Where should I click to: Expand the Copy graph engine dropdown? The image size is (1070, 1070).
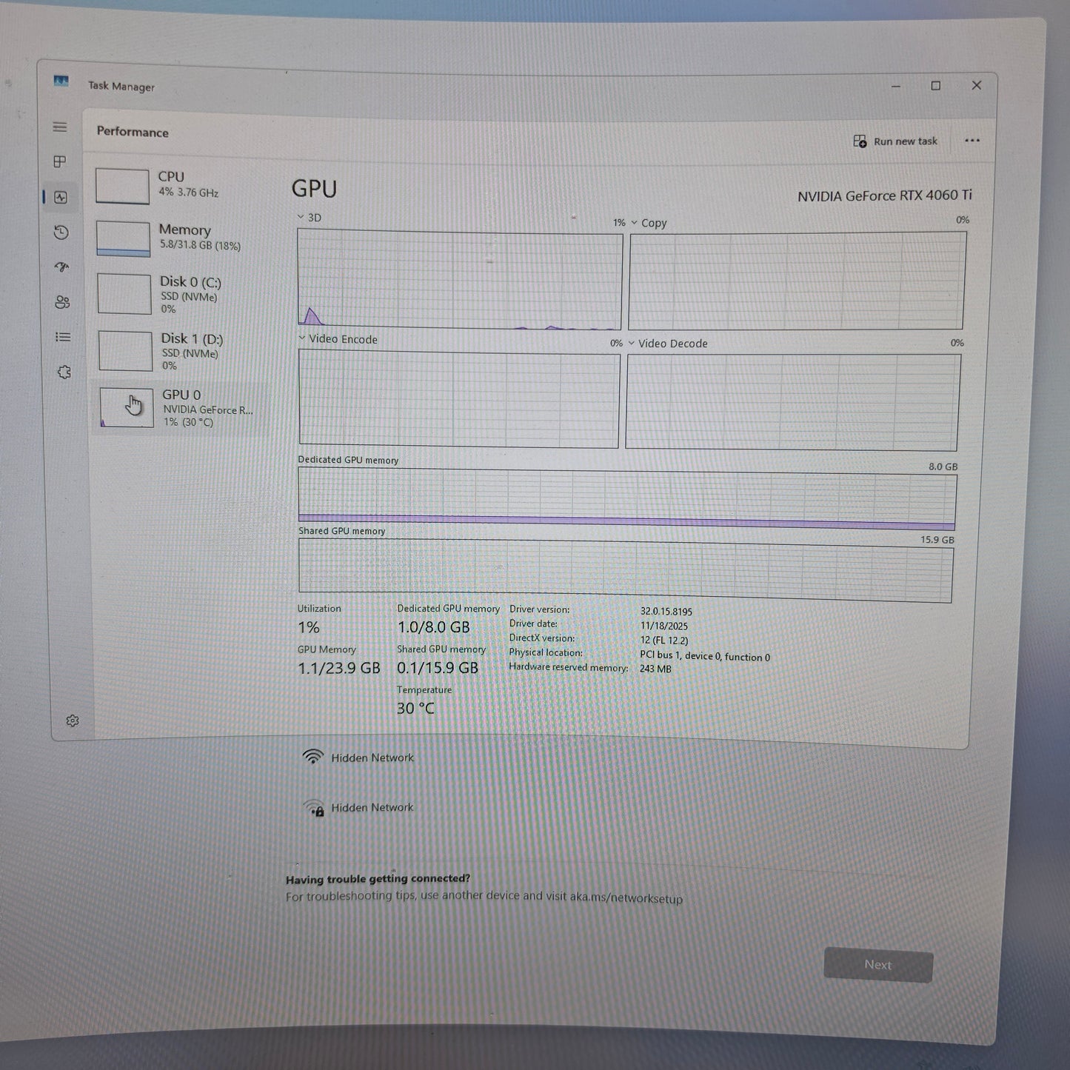[x=634, y=223]
